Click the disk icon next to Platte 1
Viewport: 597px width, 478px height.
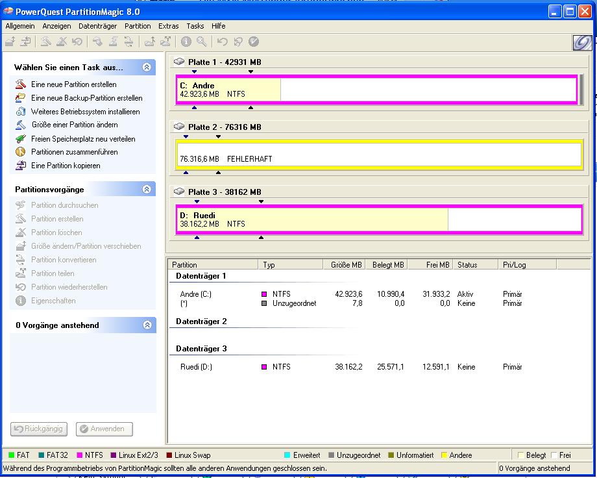[x=179, y=61]
